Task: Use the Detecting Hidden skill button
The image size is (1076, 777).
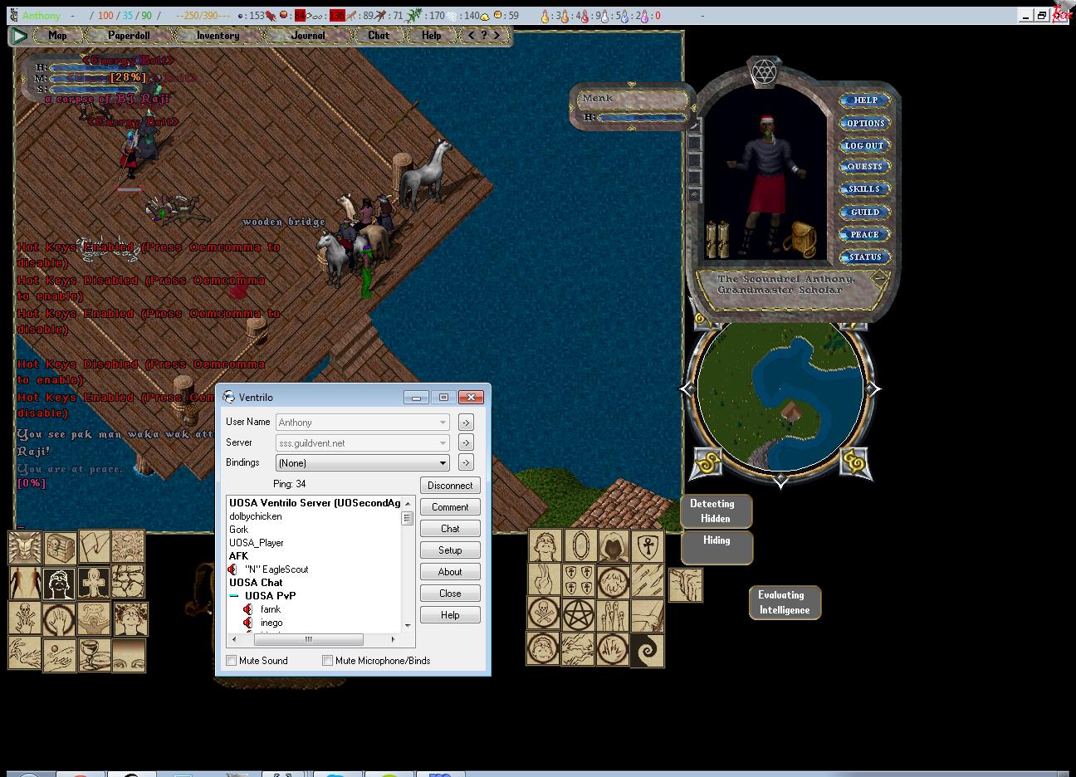Action: (x=716, y=511)
